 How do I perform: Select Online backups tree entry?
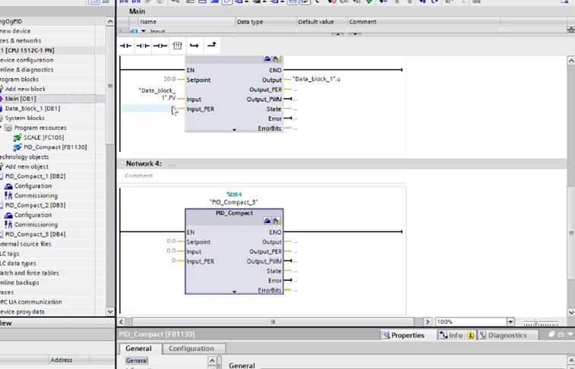point(20,283)
